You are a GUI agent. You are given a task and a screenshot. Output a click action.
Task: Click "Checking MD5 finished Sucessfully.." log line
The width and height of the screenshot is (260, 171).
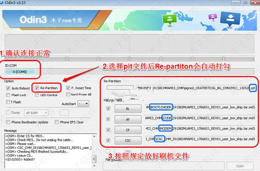click(x=37, y=152)
